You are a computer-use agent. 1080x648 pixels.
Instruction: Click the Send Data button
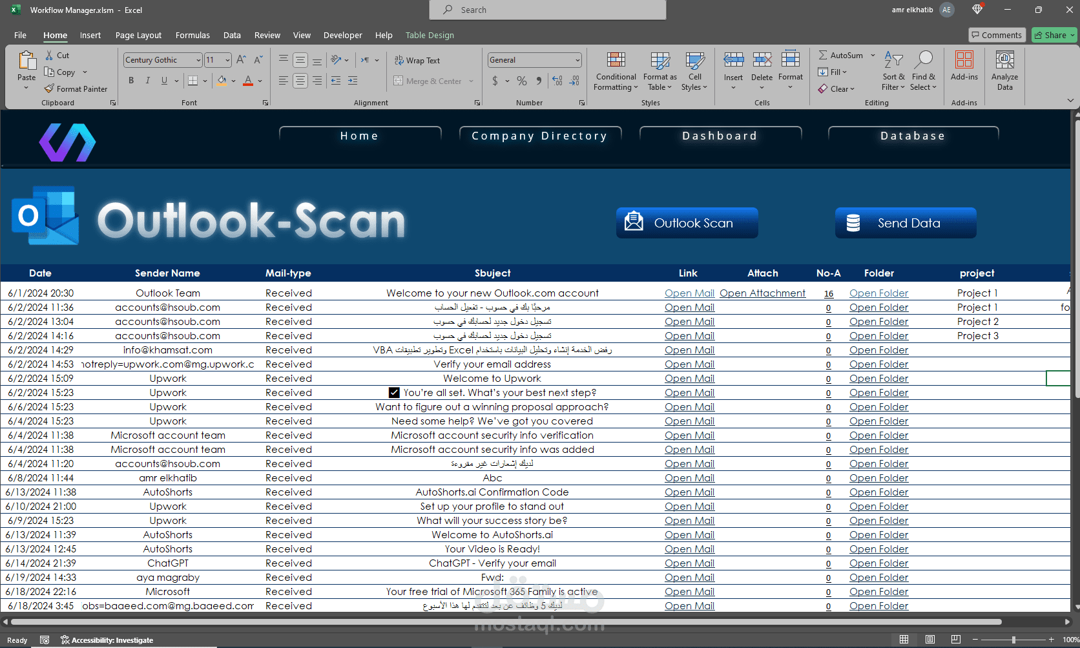[x=906, y=223]
